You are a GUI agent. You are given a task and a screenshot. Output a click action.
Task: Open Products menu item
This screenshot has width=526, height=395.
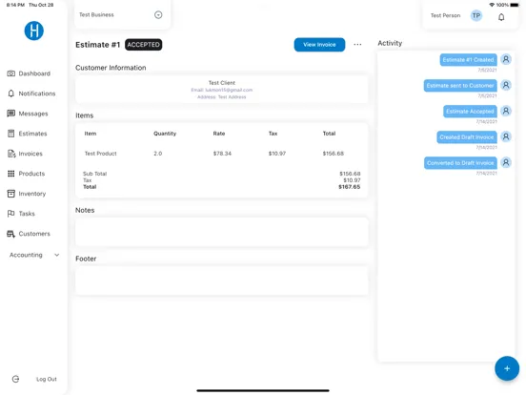[31, 174]
